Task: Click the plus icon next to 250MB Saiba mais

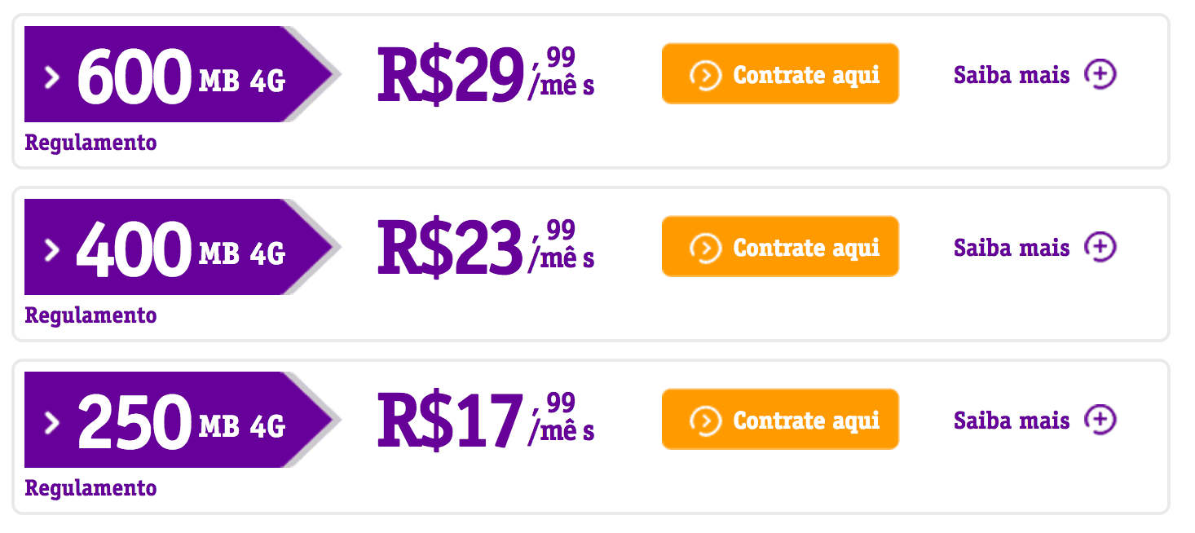Action: (x=1102, y=418)
